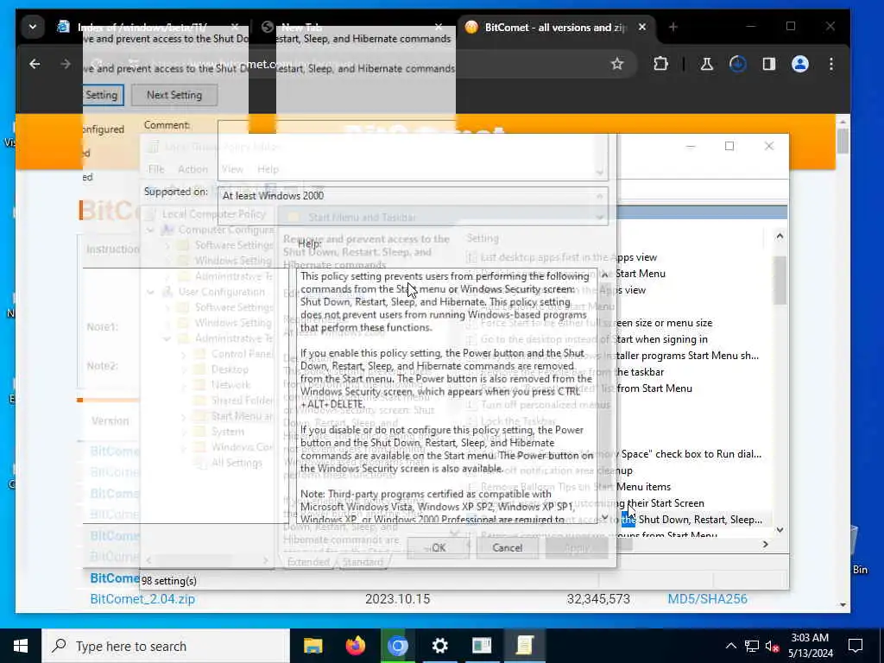884x663 pixels.
Task: Click the muted volume tray icon
Action: (772, 646)
